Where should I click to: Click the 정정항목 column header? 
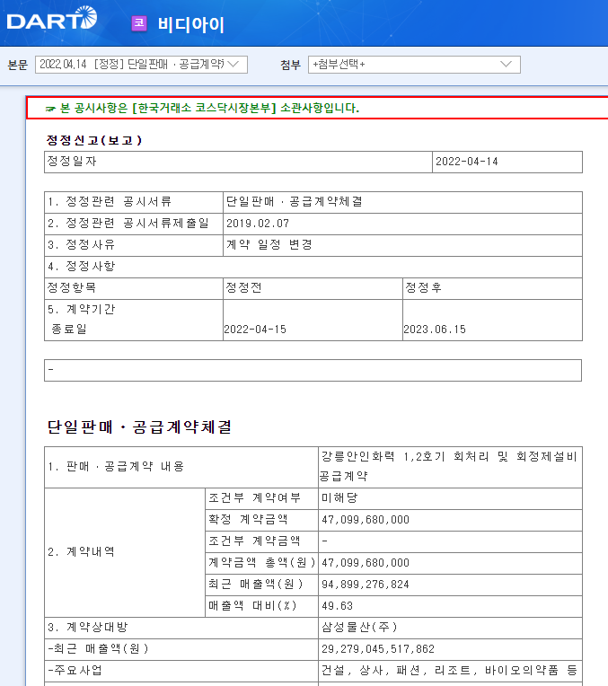[x=71, y=287]
